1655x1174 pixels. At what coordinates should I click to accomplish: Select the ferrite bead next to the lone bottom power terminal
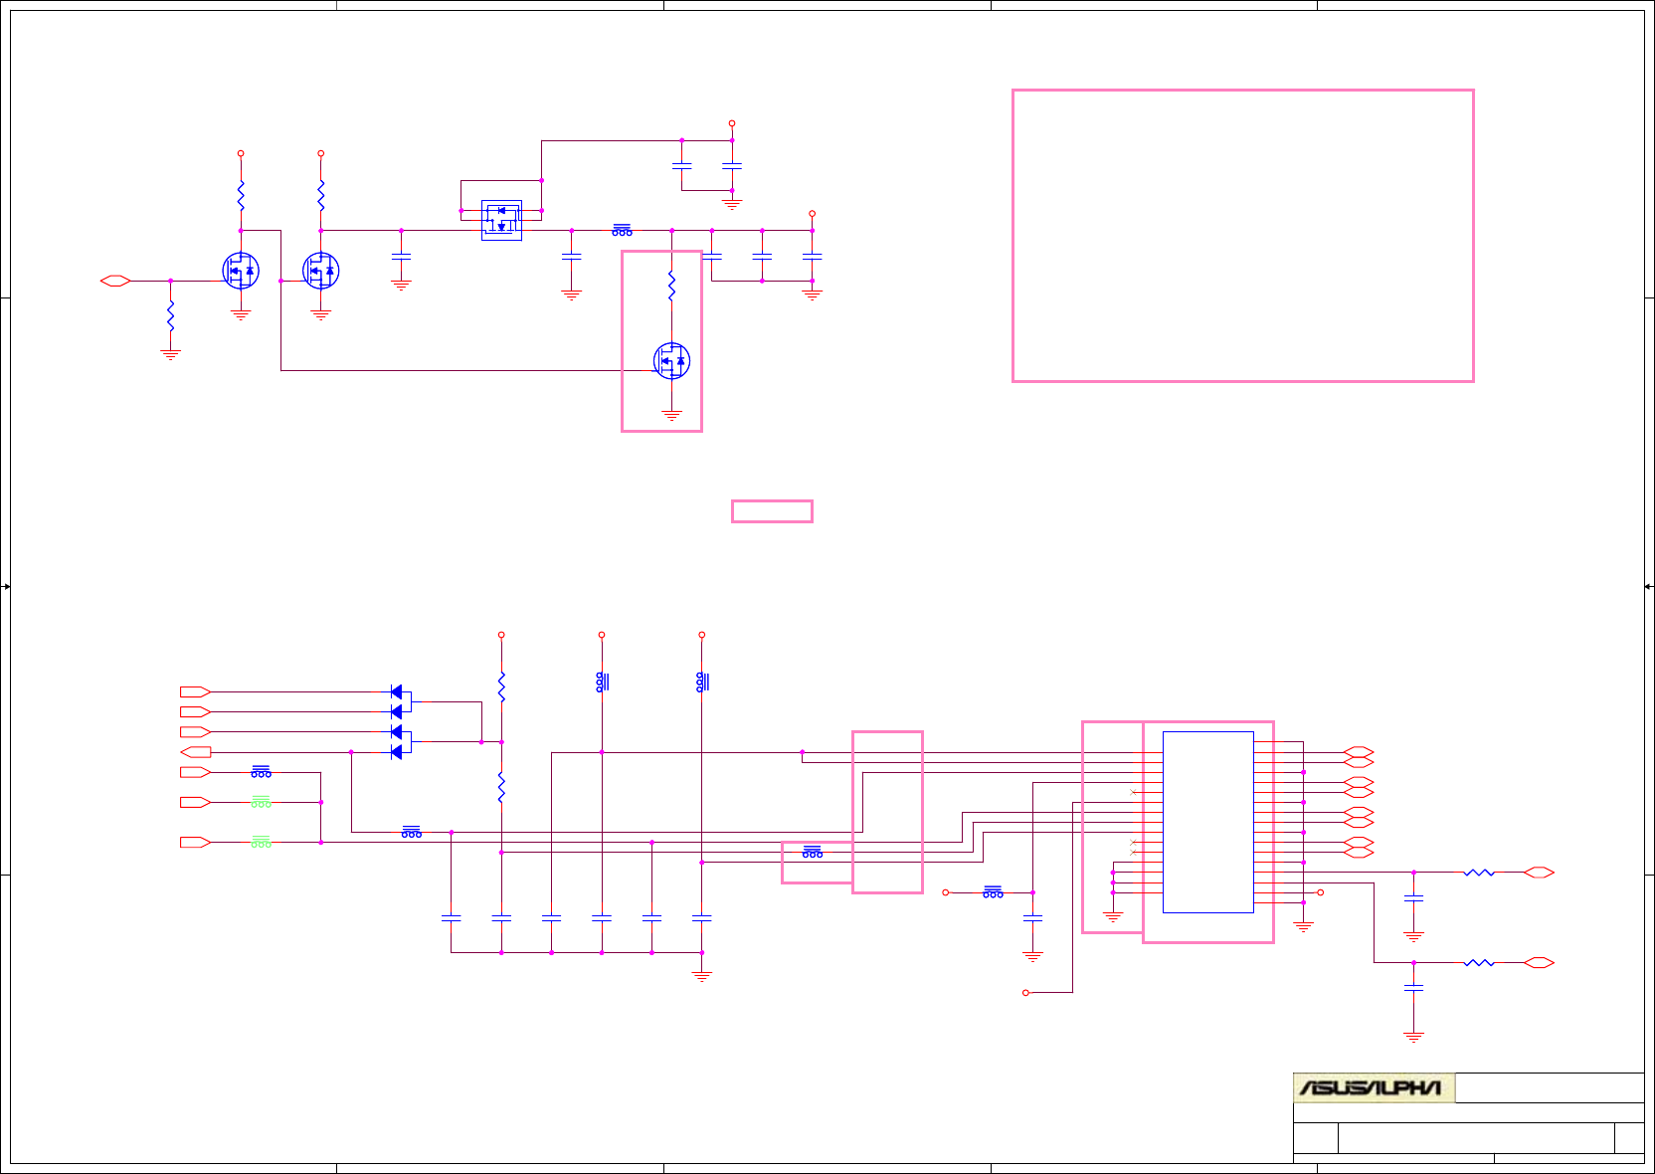(993, 891)
